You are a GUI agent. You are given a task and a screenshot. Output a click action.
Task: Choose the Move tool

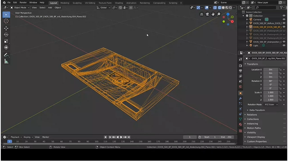[x=6, y=28]
